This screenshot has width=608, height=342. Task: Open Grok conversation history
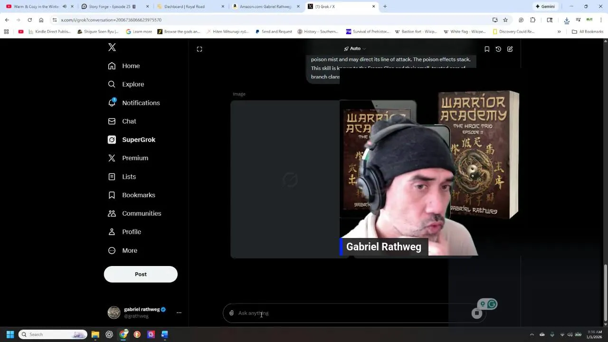pos(498,49)
